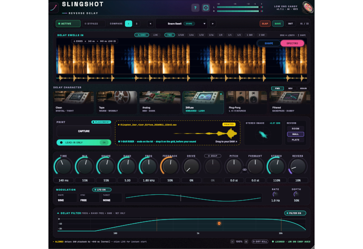Image resolution: width=363 pixels, height=249 pixels.
Task: Select compare slot A
Action: click(129, 24)
